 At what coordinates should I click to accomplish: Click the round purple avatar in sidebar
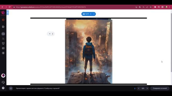click(3, 75)
